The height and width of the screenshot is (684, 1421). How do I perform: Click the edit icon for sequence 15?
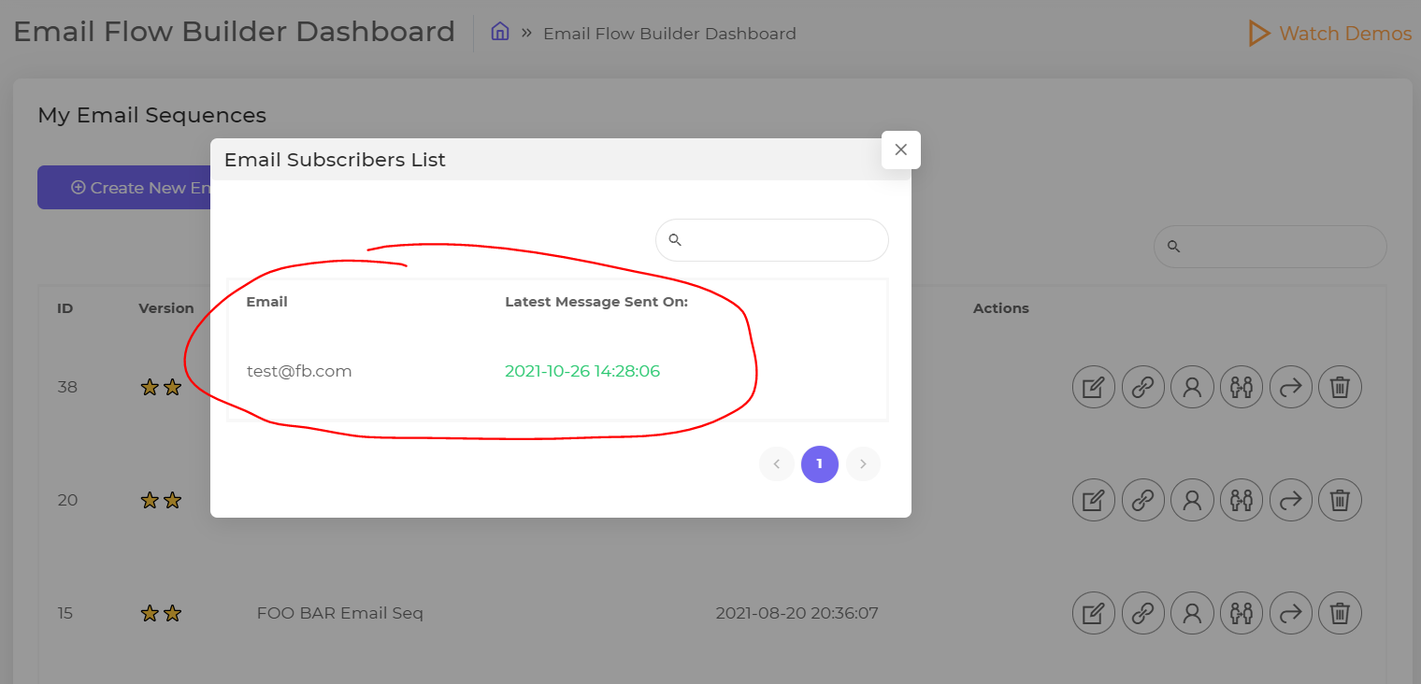[x=1093, y=613]
